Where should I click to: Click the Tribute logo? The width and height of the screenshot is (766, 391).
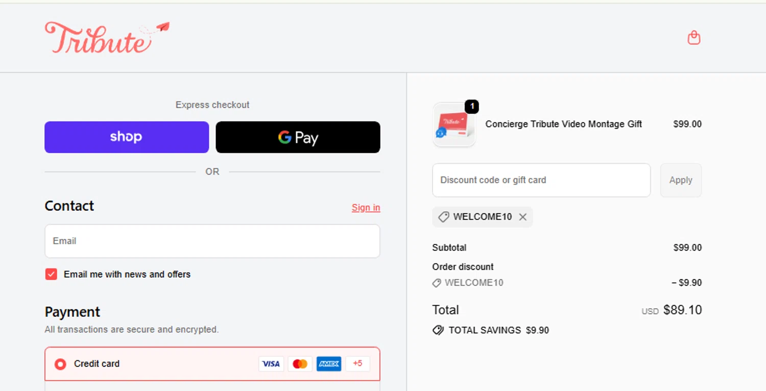(x=107, y=38)
